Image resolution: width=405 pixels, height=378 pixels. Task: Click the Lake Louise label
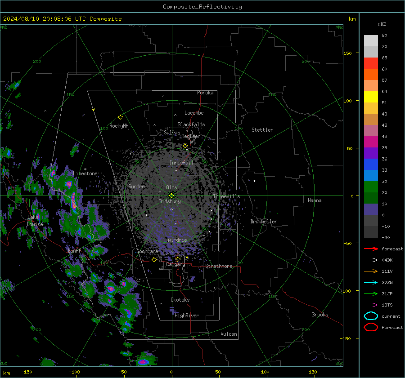coord(35,221)
